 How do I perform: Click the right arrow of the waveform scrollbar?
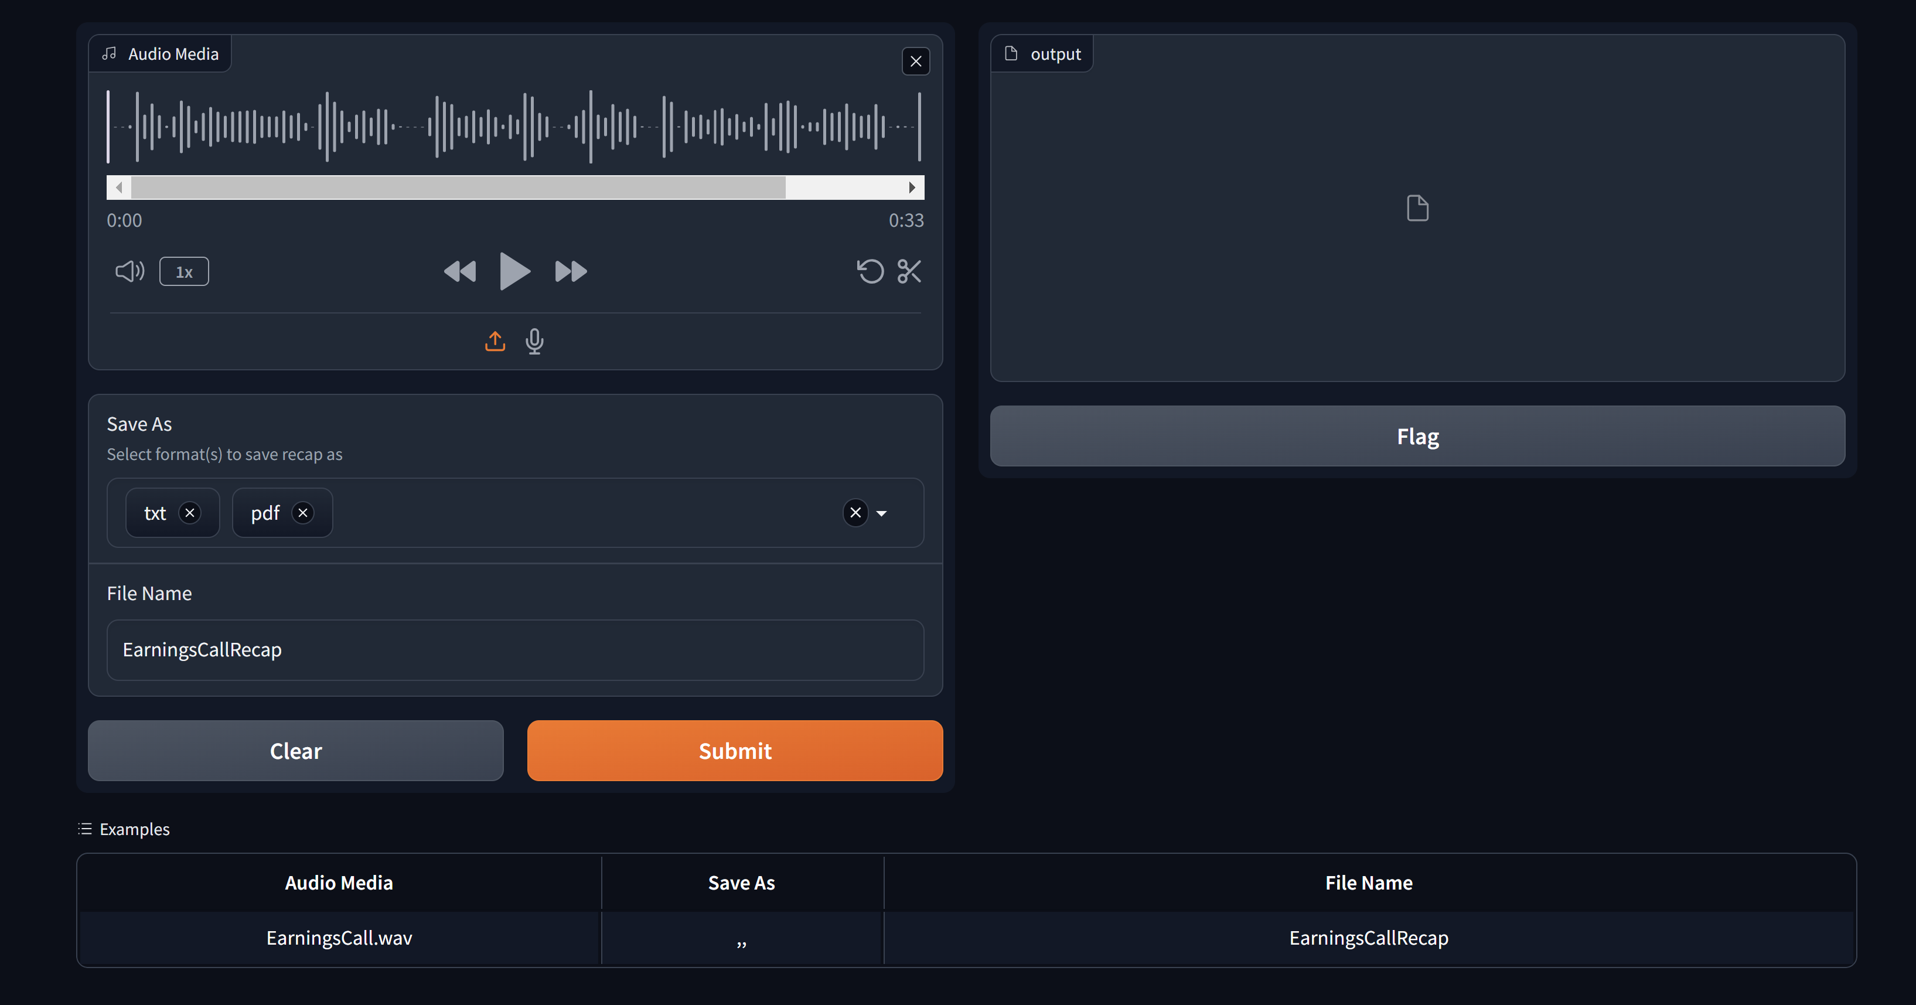pos(912,188)
